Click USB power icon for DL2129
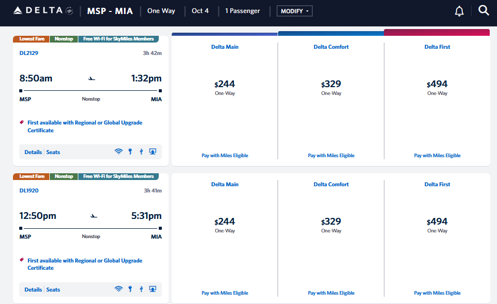This screenshot has width=497, height=304. [x=141, y=151]
